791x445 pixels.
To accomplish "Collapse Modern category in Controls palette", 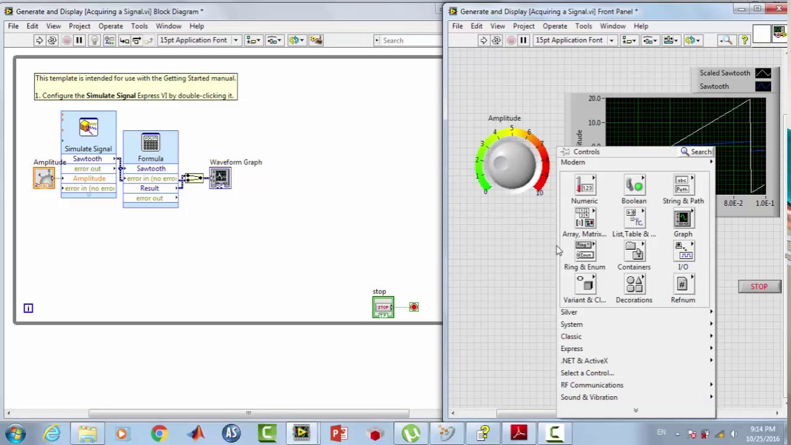I will (637, 162).
